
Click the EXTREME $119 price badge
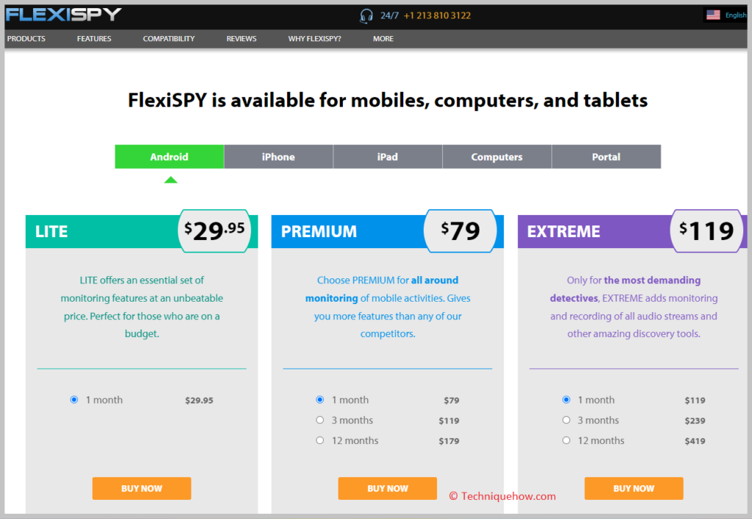pyautogui.click(x=706, y=231)
